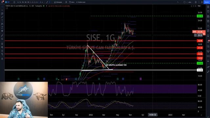Viewport: 210px width, 118px height.
Task: Select the 45d interval button
Action: pyautogui.click(x=28, y=2)
